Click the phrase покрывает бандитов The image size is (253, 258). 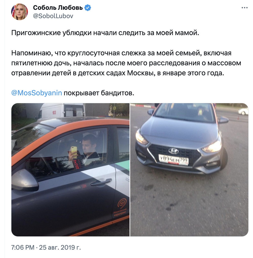click(x=99, y=93)
